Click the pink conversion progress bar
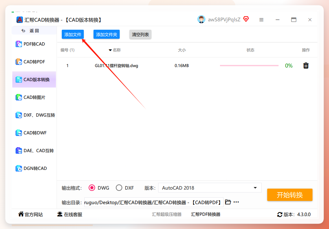The height and width of the screenshot is (229, 329). [x=249, y=66]
